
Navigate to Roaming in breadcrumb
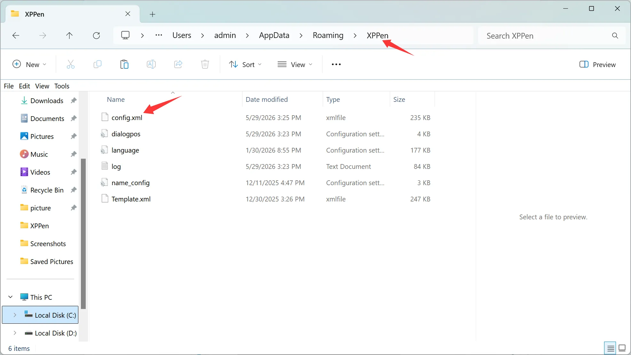pyautogui.click(x=328, y=35)
